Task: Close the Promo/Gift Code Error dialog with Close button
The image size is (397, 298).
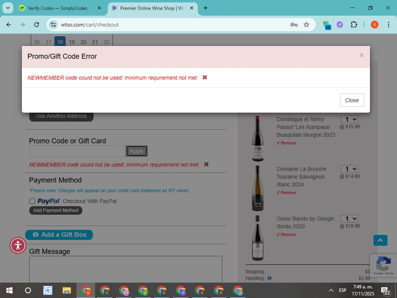Action: (352, 100)
